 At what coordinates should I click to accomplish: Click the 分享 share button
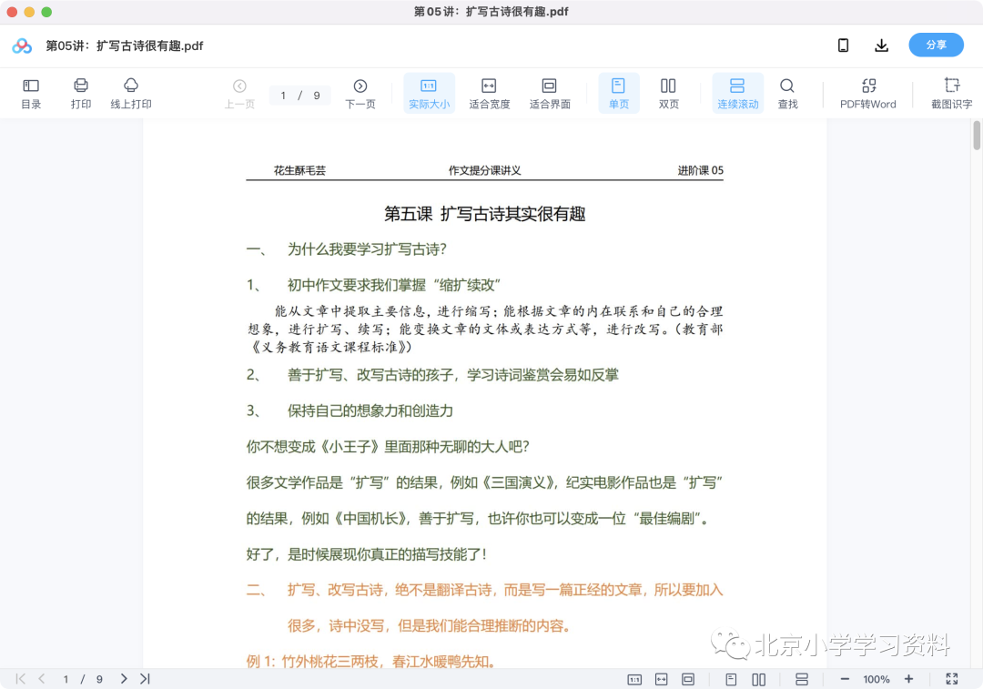[x=936, y=46]
